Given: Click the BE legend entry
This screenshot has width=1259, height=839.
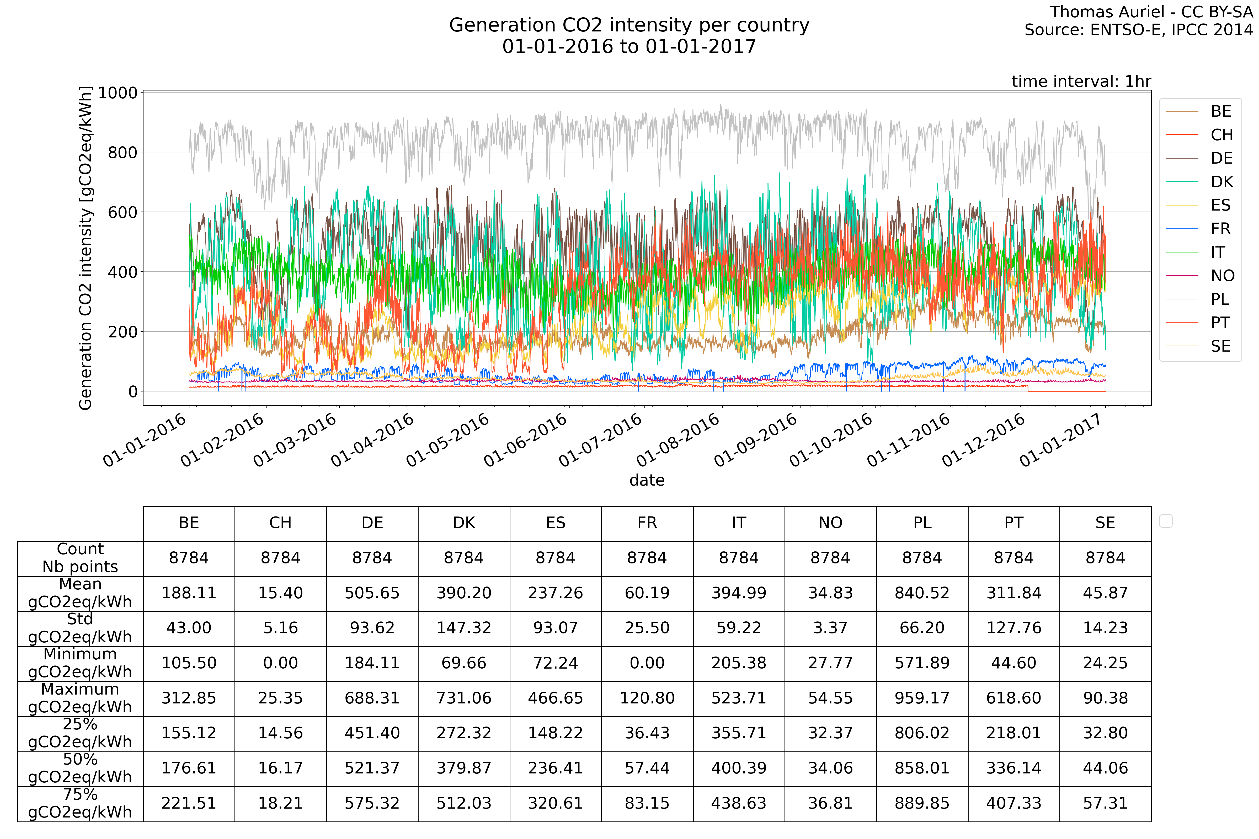Looking at the screenshot, I should 1220,111.
